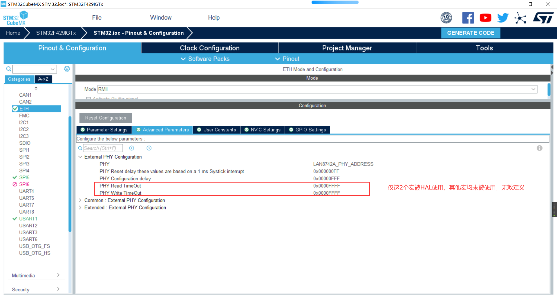Image resolution: width=557 pixels, height=298 pixels.
Task: Click PHY Configuration delay value 0x00000FFF
Action: (x=326, y=179)
